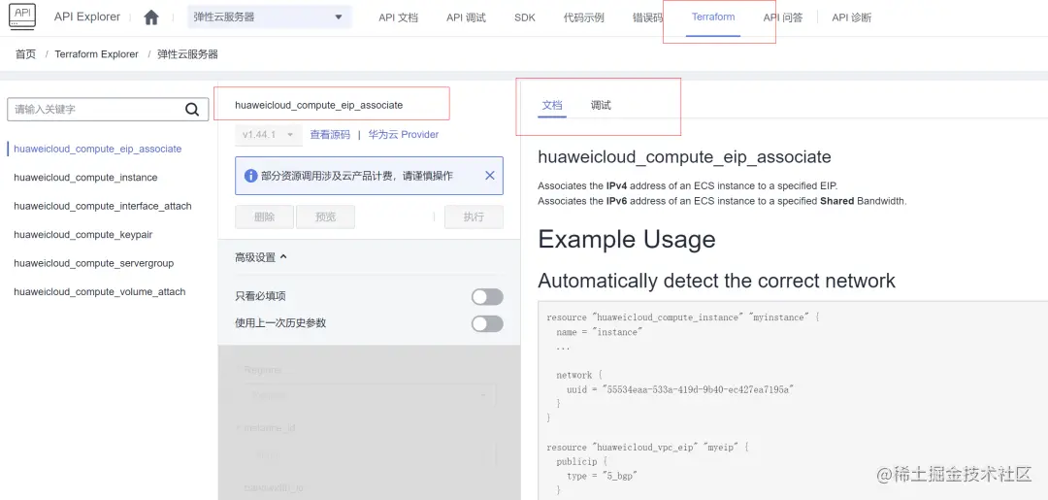Image resolution: width=1048 pixels, height=500 pixels.
Task: Open the 华为云 Provider link
Action: [403, 134]
